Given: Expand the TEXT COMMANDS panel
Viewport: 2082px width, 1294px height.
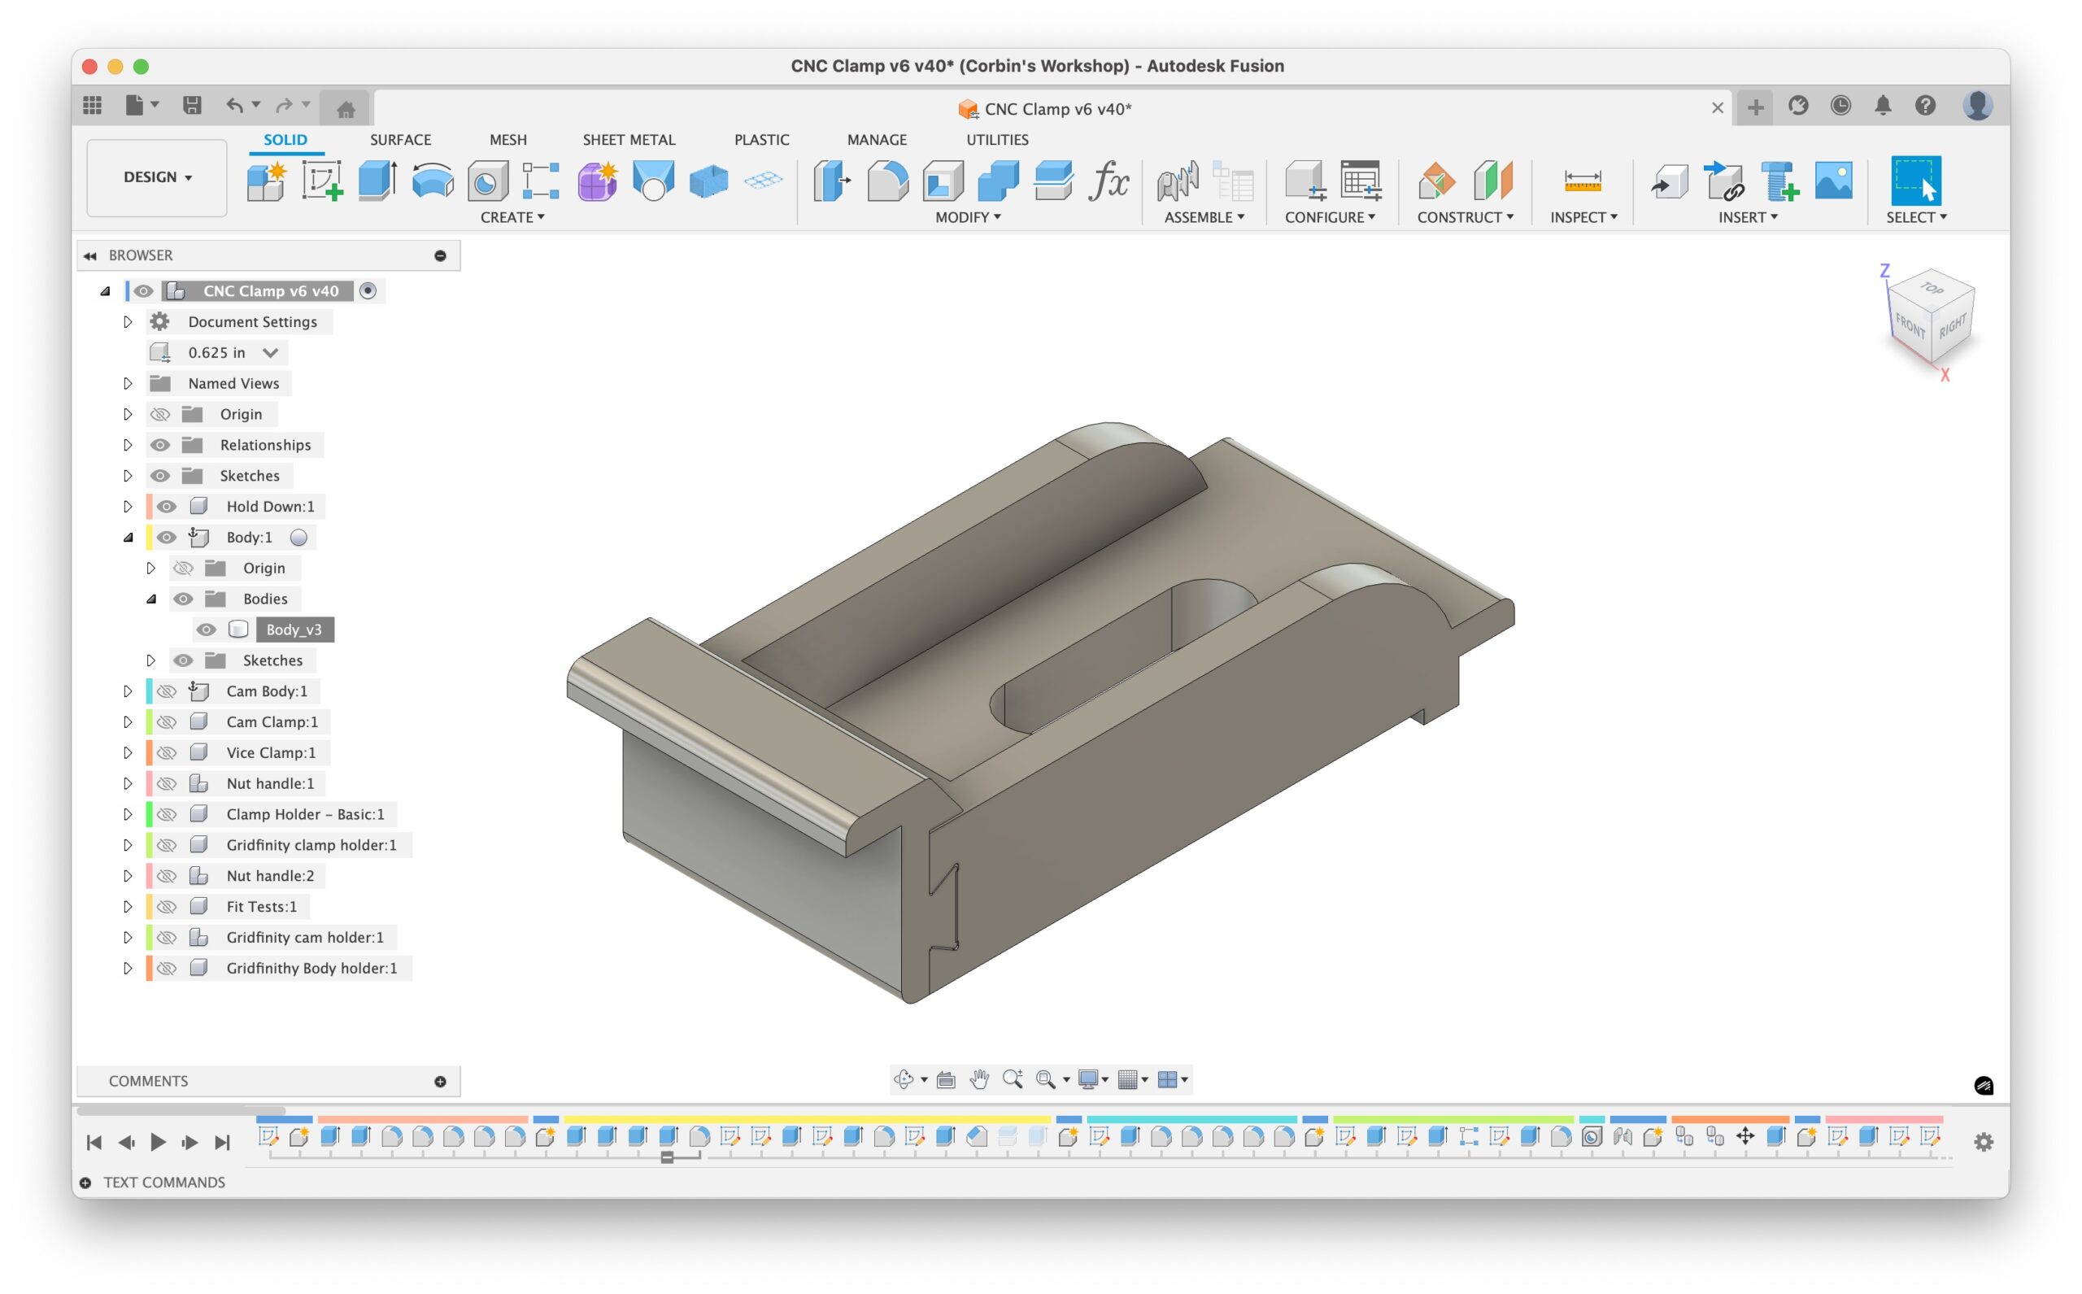Looking at the screenshot, I should point(85,1183).
